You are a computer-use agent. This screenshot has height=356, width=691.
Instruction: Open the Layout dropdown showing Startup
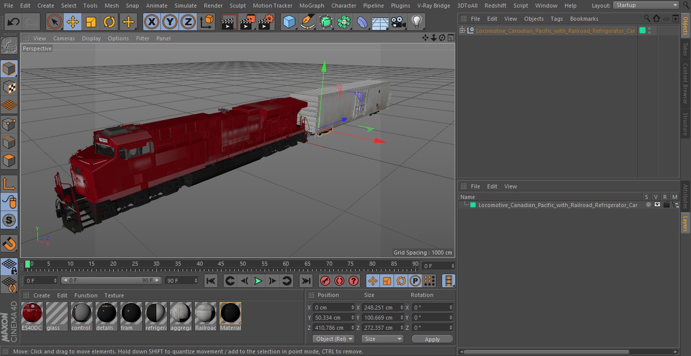[x=646, y=5]
